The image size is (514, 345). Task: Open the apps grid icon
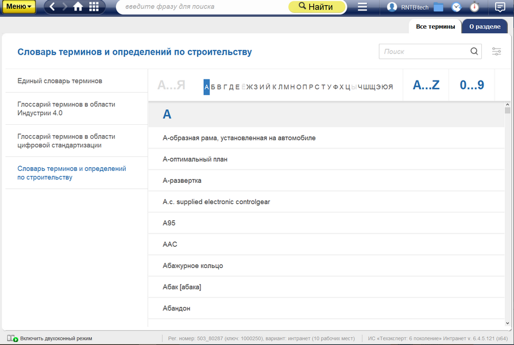click(94, 7)
